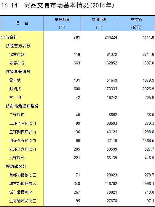
Task: Select the 市场数量 column header
Action: [x=62, y=23]
